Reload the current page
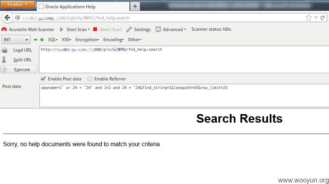The image size is (329, 184). point(323,18)
